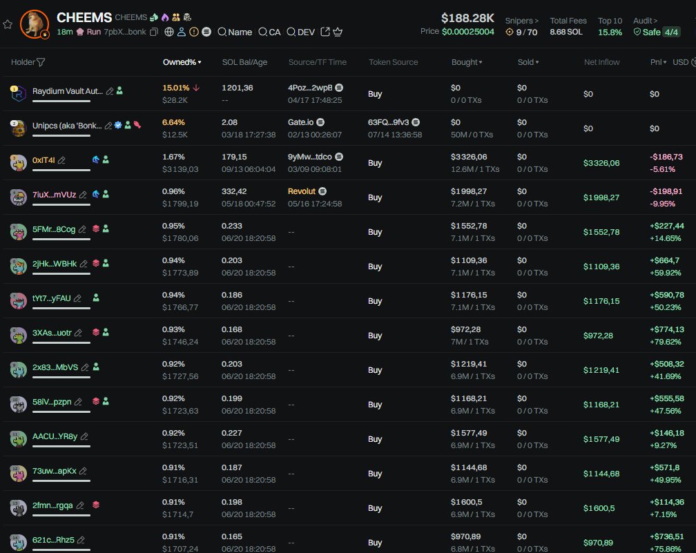Open source wallet 4Poz...2wpB

pyautogui.click(x=310, y=88)
